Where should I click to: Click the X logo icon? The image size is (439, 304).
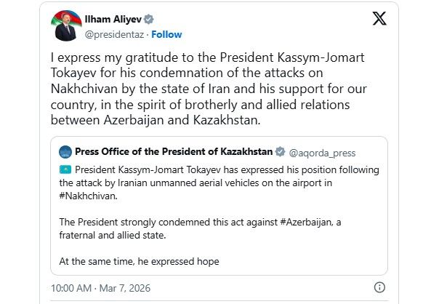[379, 20]
